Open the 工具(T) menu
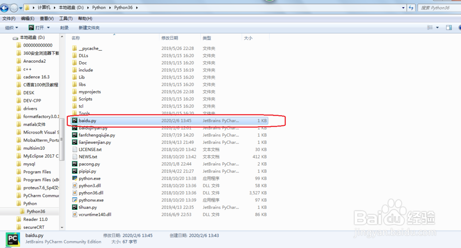The width and height of the screenshot is (461, 248). (x=66, y=18)
